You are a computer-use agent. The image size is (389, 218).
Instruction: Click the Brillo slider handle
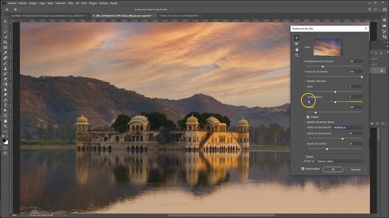tap(335, 91)
